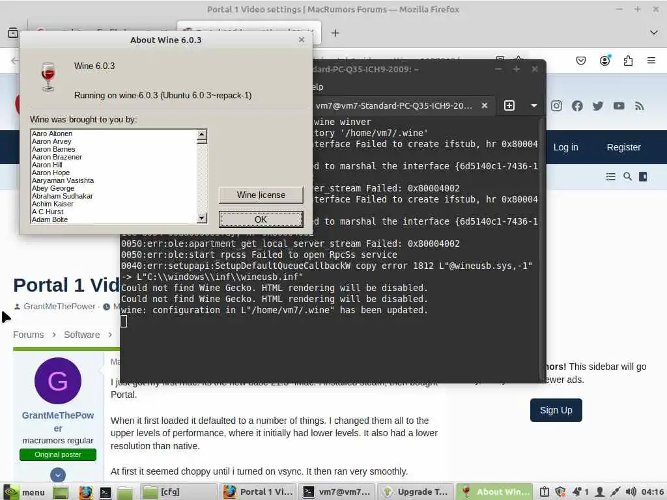Select Aaron Hope in contributor list

pos(51,173)
